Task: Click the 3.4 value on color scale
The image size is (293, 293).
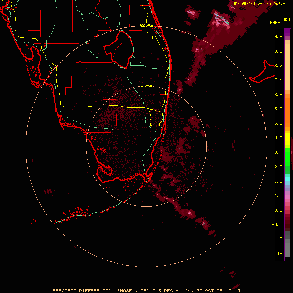Action: point(278,152)
